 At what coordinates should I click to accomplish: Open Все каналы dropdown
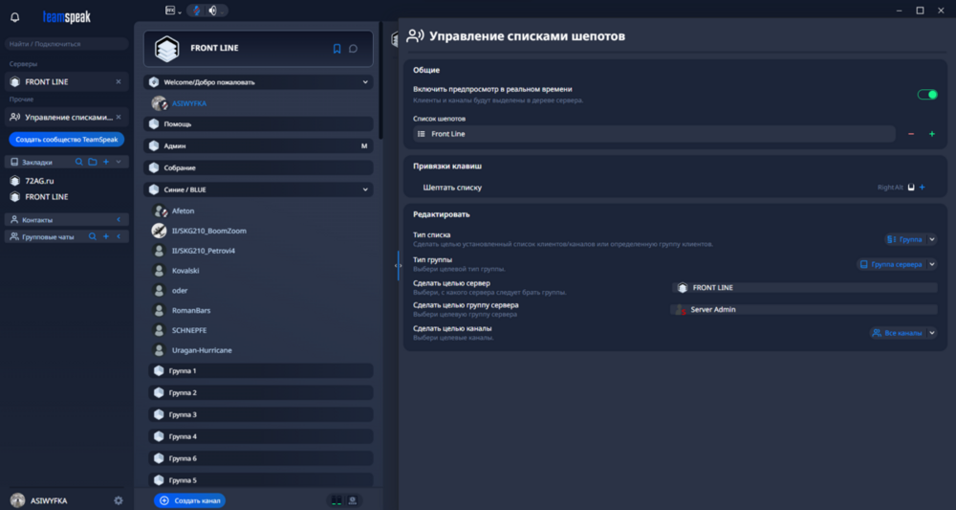point(903,333)
